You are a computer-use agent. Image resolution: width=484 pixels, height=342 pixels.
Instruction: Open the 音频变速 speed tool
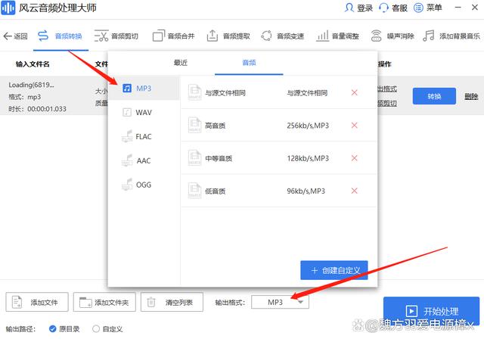coord(282,36)
